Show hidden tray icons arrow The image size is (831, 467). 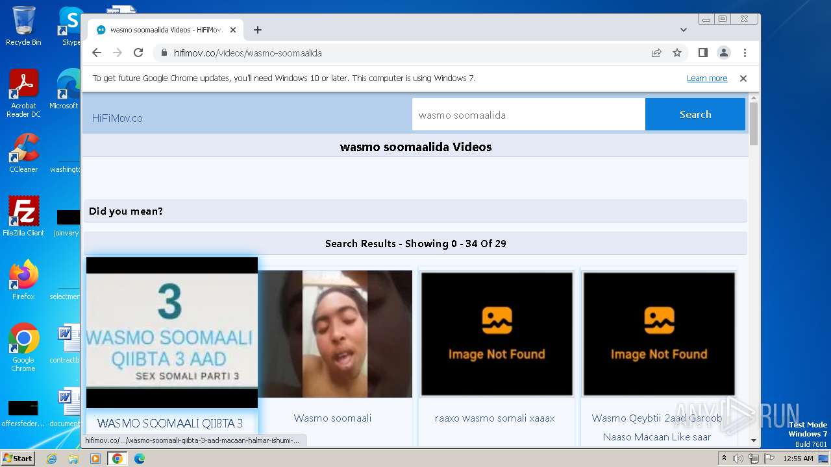[724, 459]
